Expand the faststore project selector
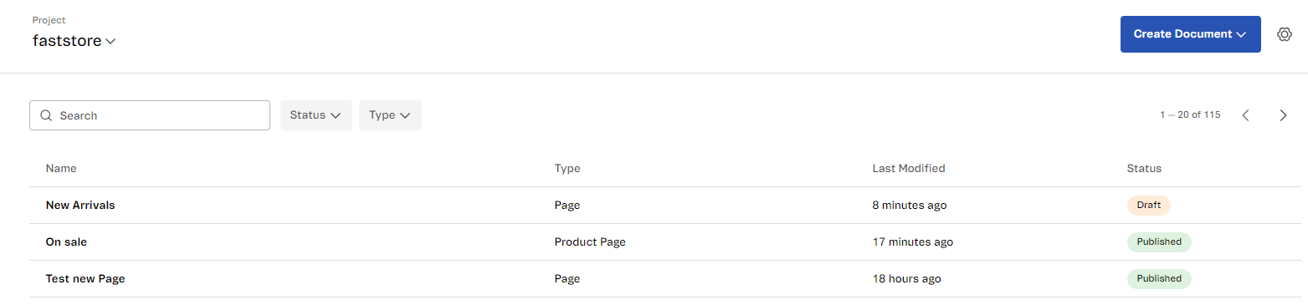 coord(74,41)
